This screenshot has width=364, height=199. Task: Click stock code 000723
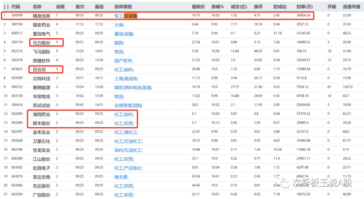coord(17,87)
